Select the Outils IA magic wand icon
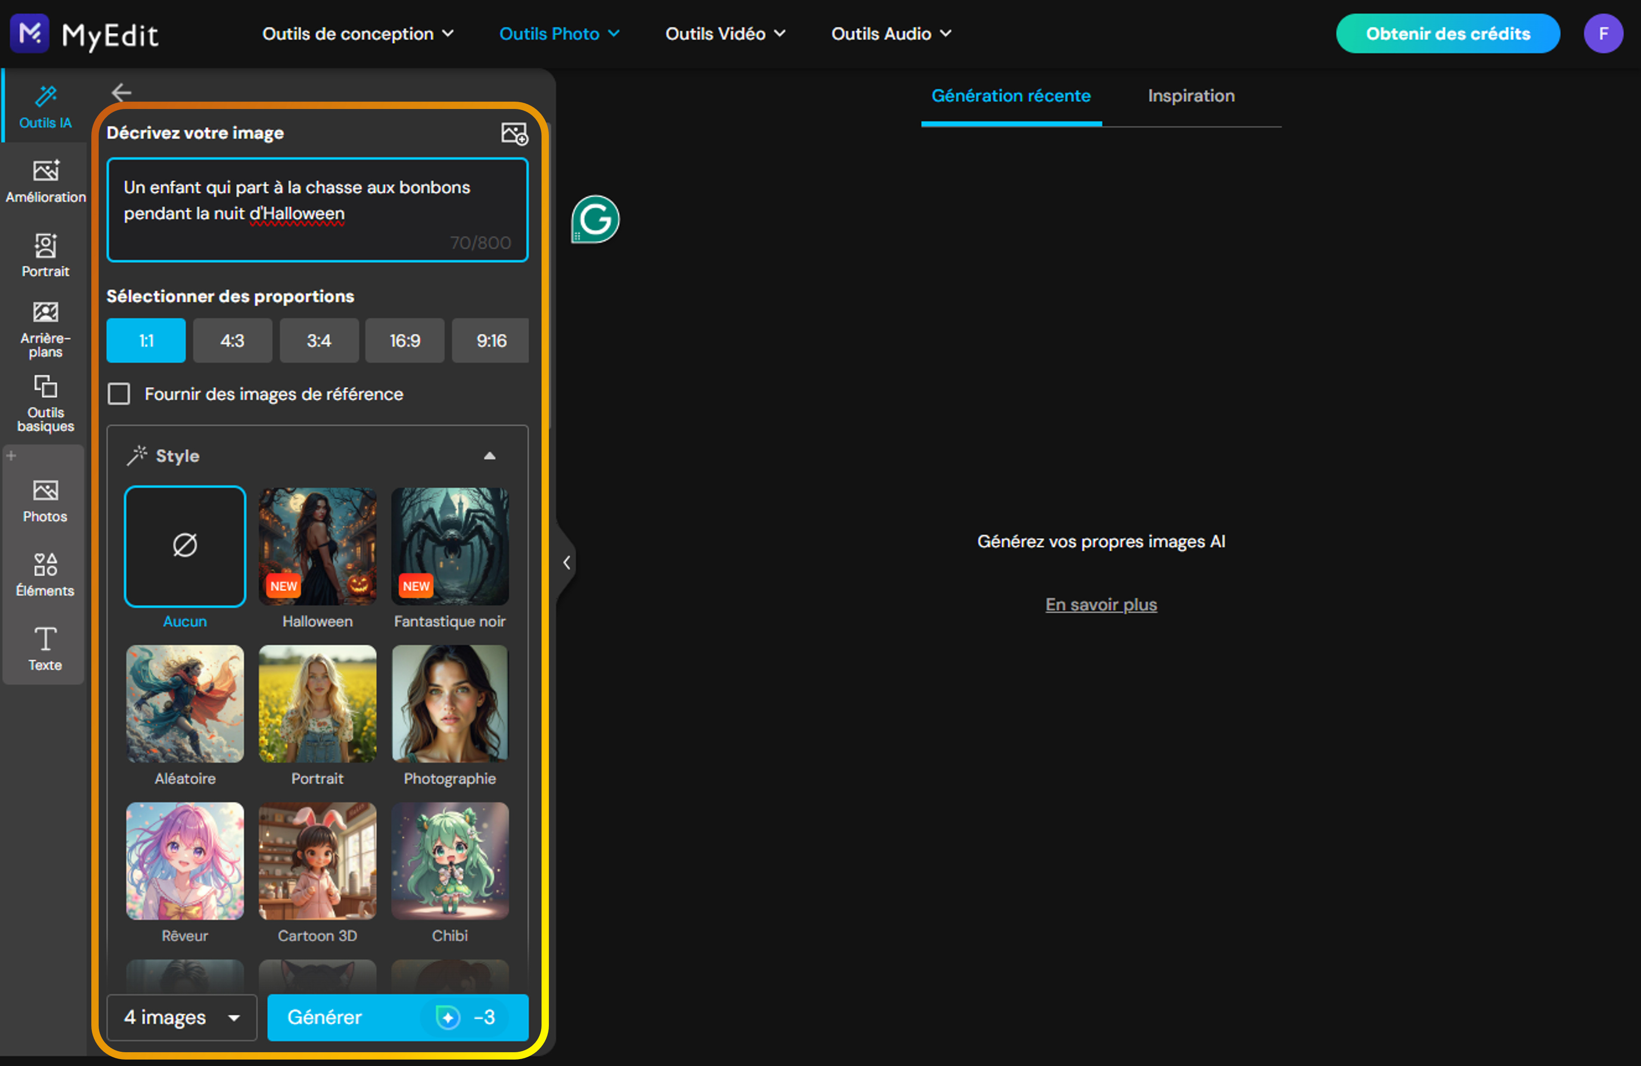This screenshot has width=1641, height=1066. coord(45,96)
